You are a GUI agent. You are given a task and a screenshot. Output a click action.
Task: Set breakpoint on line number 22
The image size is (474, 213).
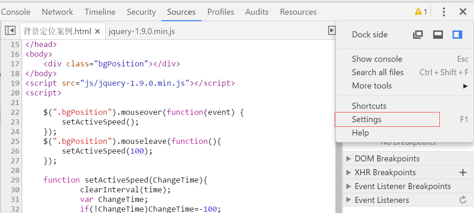15,112
